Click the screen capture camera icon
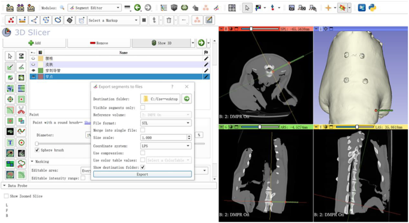The width and height of the screenshot is (409, 223). coord(291,8)
